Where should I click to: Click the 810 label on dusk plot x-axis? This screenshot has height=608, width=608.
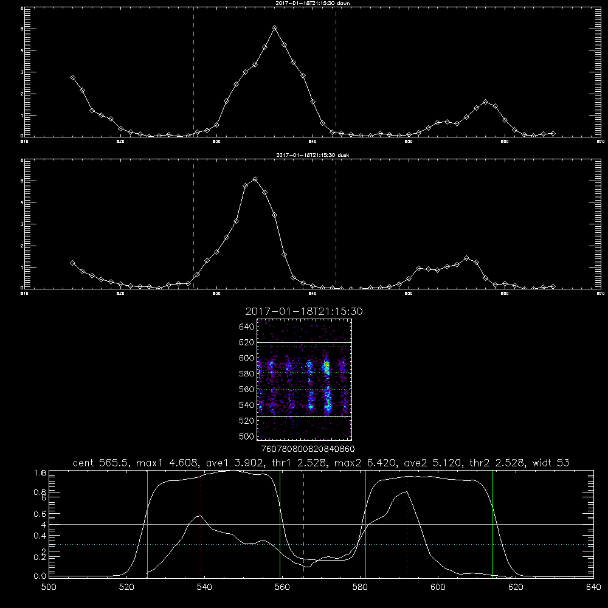(x=24, y=294)
